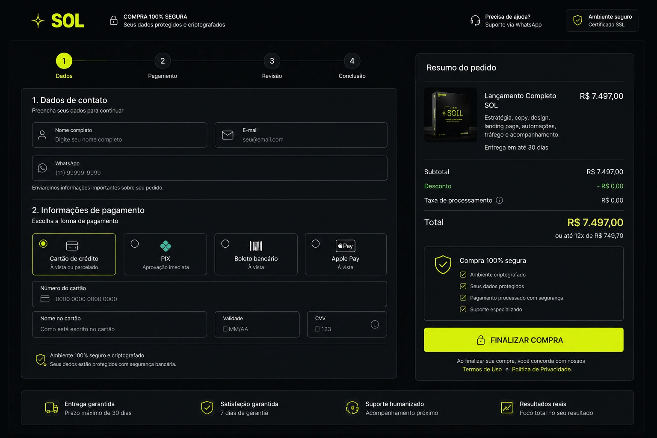Click the shield icon in Ambiente seguro badge

coord(578,21)
